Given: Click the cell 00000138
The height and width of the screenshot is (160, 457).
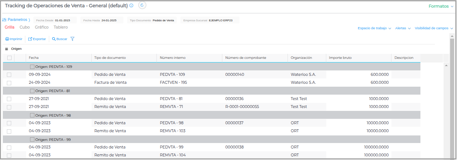Looking at the screenshot, I should [x=235, y=147].
